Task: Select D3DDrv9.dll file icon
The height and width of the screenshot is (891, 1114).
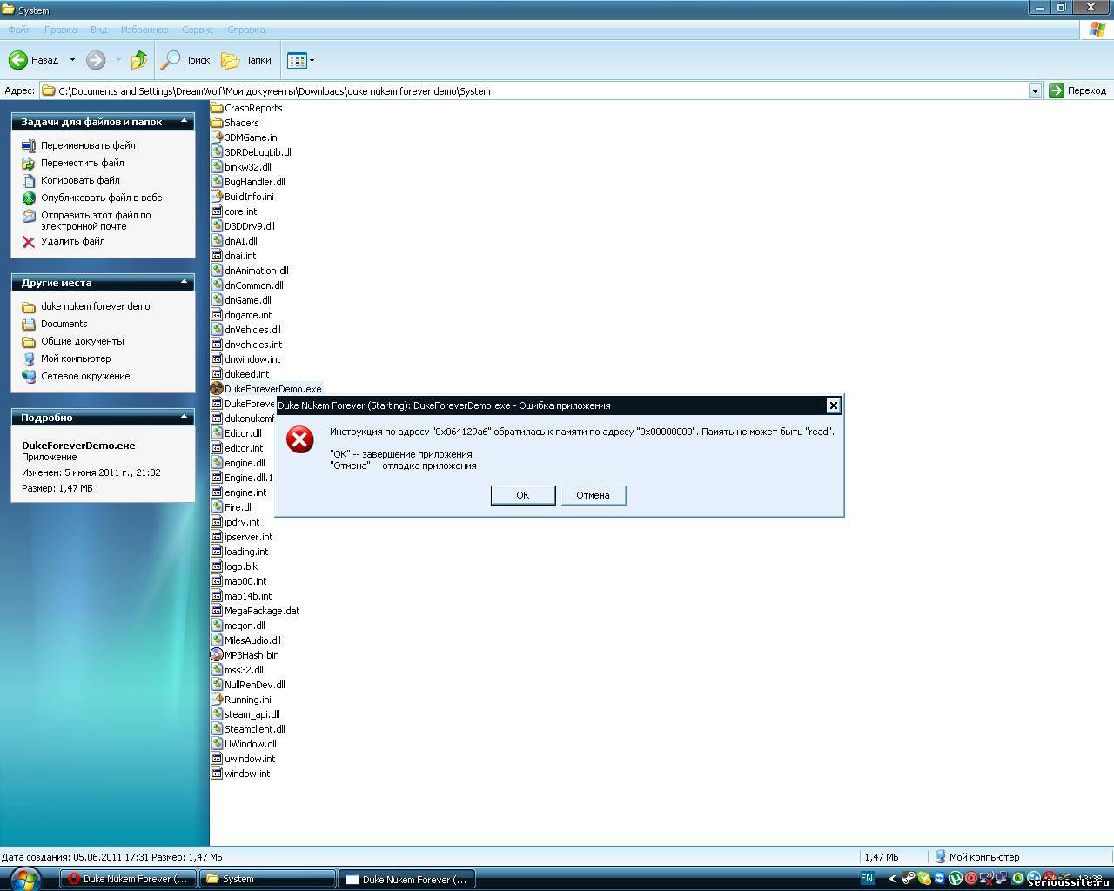Action: point(217,226)
